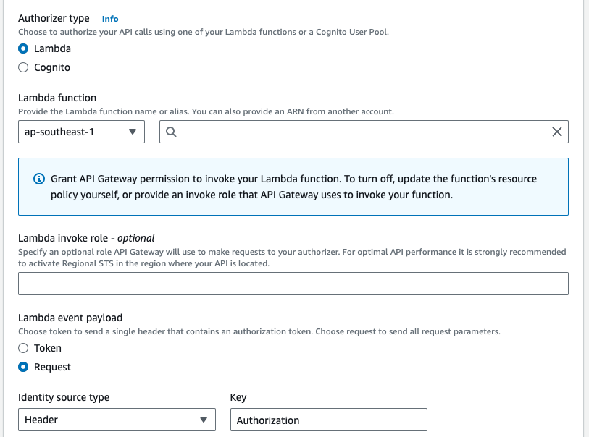Open the Identity source type Header dropdown
589x437 pixels.
click(x=117, y=420)
